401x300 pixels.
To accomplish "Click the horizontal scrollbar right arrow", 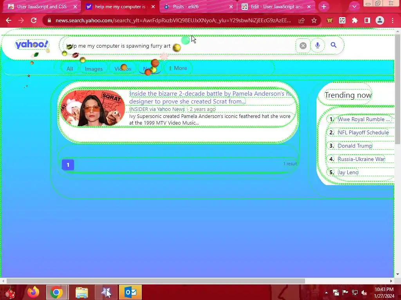I will 391,281.
